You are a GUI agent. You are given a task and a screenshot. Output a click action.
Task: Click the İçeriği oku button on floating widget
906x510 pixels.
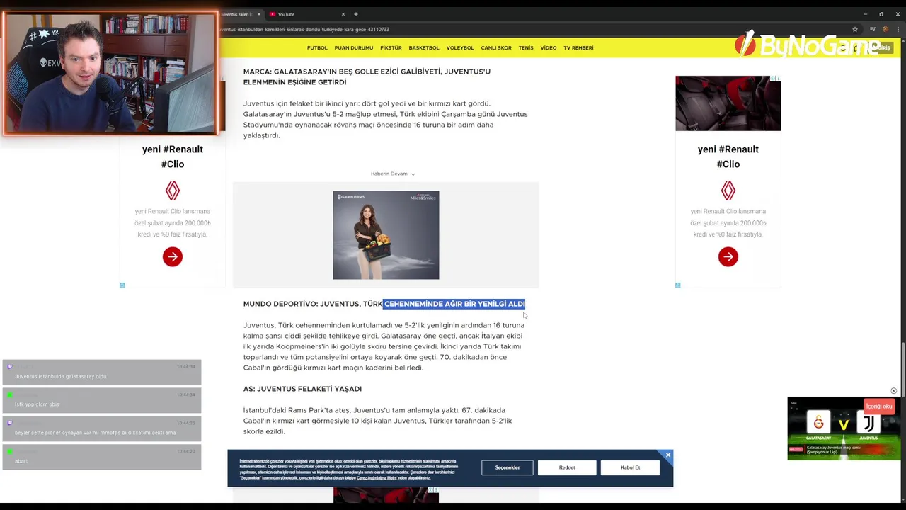coord(879,407)
